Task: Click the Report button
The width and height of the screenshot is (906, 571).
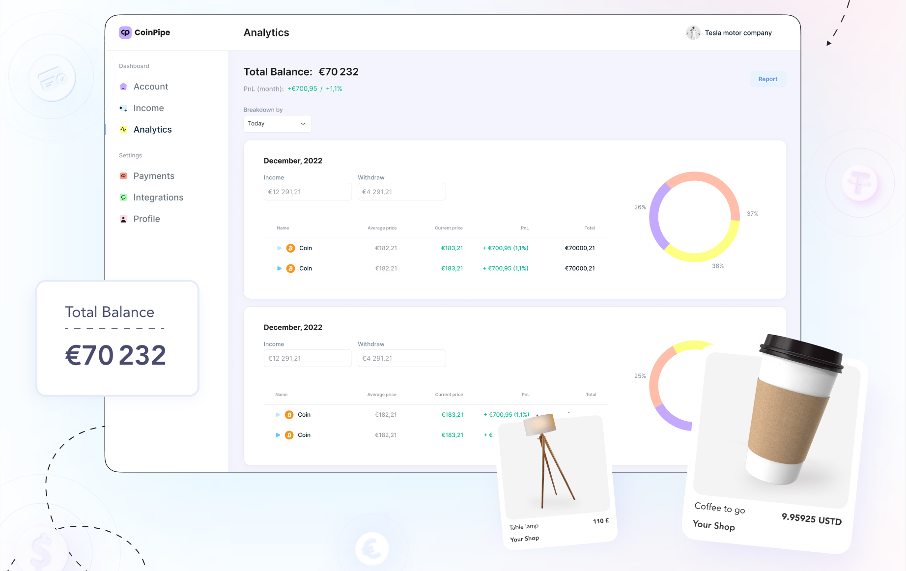Action: click(x=767, y=79)
